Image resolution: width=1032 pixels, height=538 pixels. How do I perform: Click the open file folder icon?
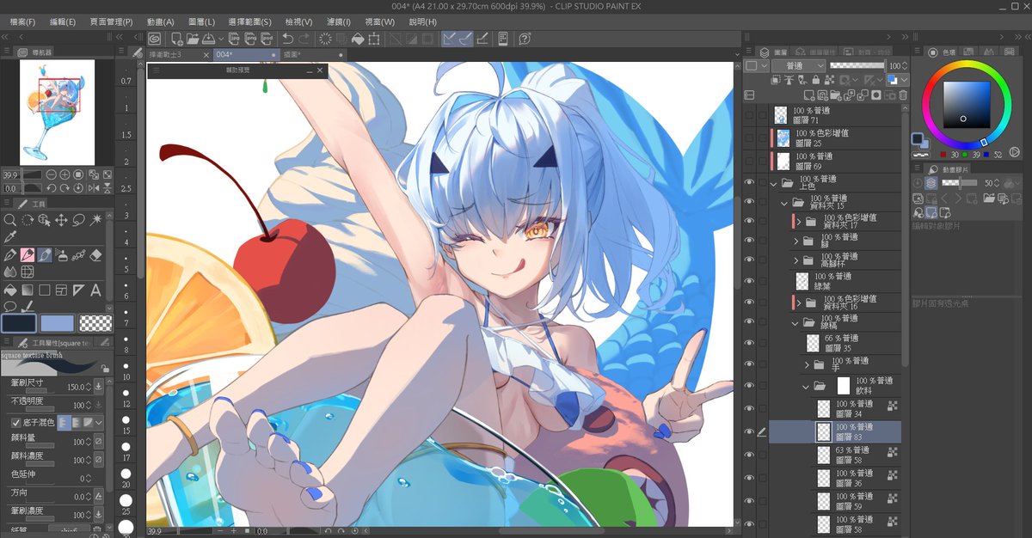coord(192,39)
